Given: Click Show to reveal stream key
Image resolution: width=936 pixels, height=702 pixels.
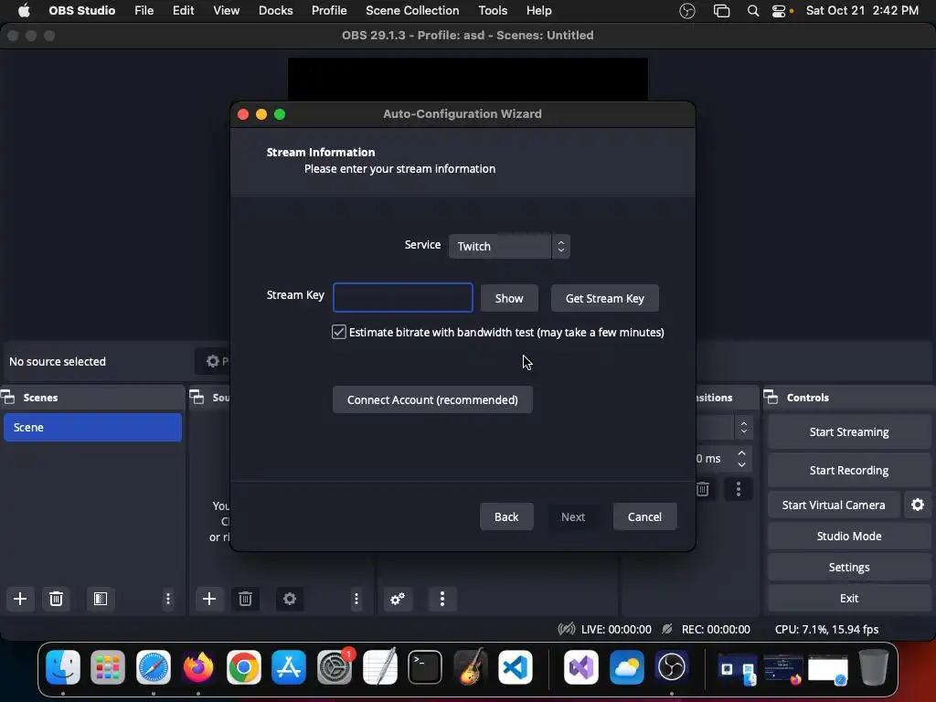Looking at the screenshot, I should pyautogui.click(x=509, y=298).
